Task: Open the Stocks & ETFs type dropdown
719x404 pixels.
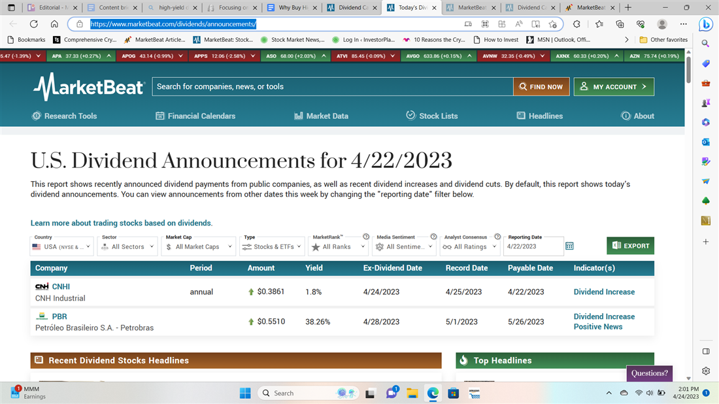Action: click(273, 246)
